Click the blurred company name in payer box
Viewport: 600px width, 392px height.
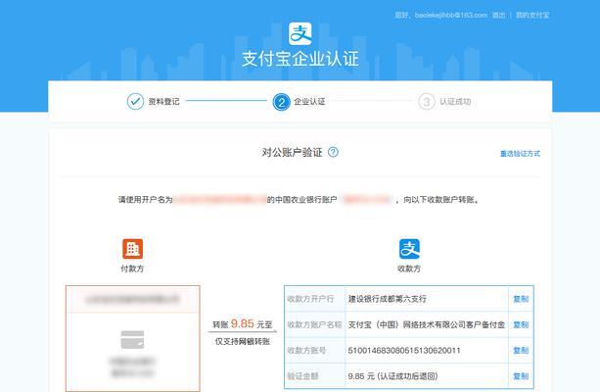pos(132,299)
